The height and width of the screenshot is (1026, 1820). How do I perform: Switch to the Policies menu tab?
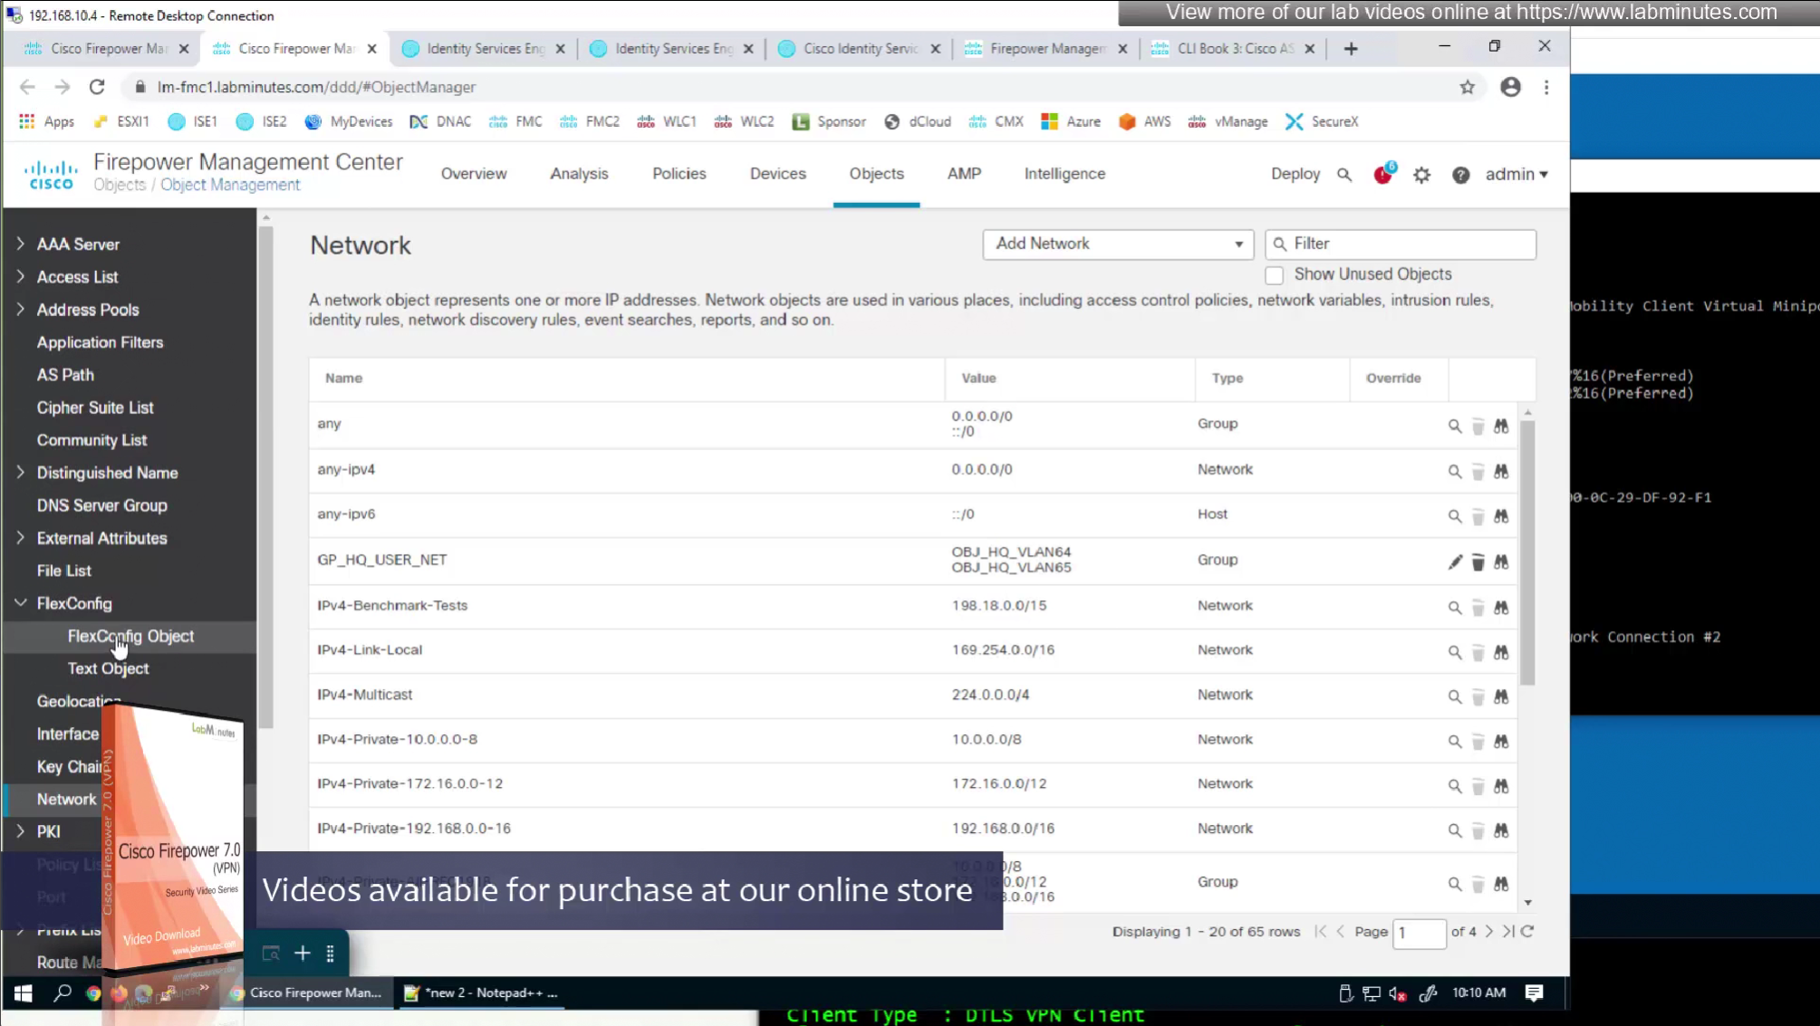click(679, 174)
